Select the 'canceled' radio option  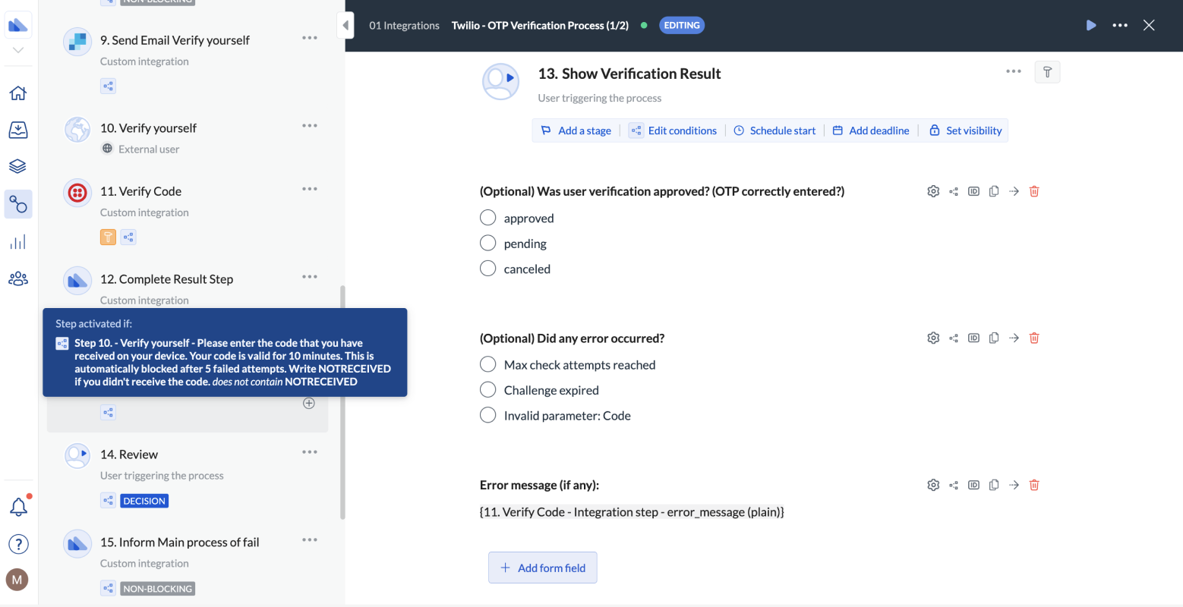pos(487,269)
